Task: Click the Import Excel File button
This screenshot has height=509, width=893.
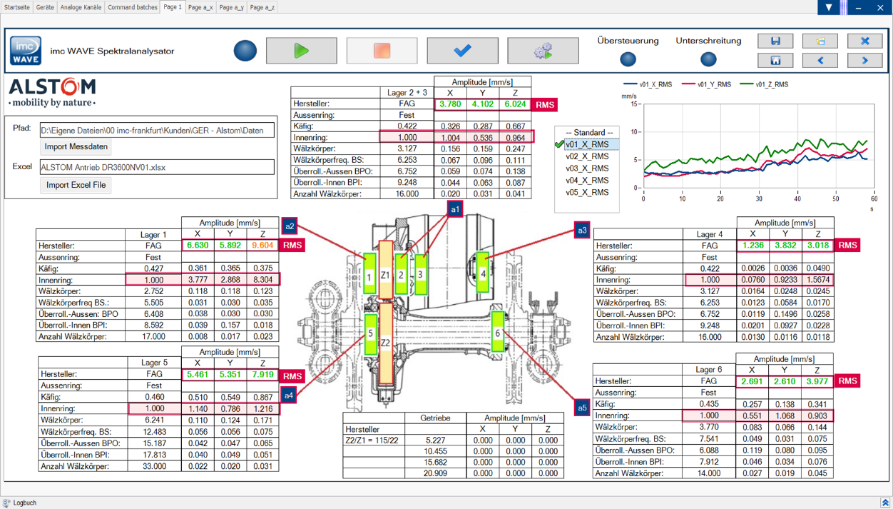Action: (x=76, y=185)
